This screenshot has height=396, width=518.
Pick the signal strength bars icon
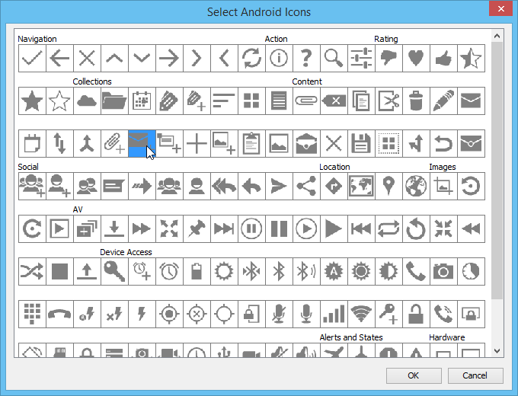pyautogui.click(x=334, y=314)
